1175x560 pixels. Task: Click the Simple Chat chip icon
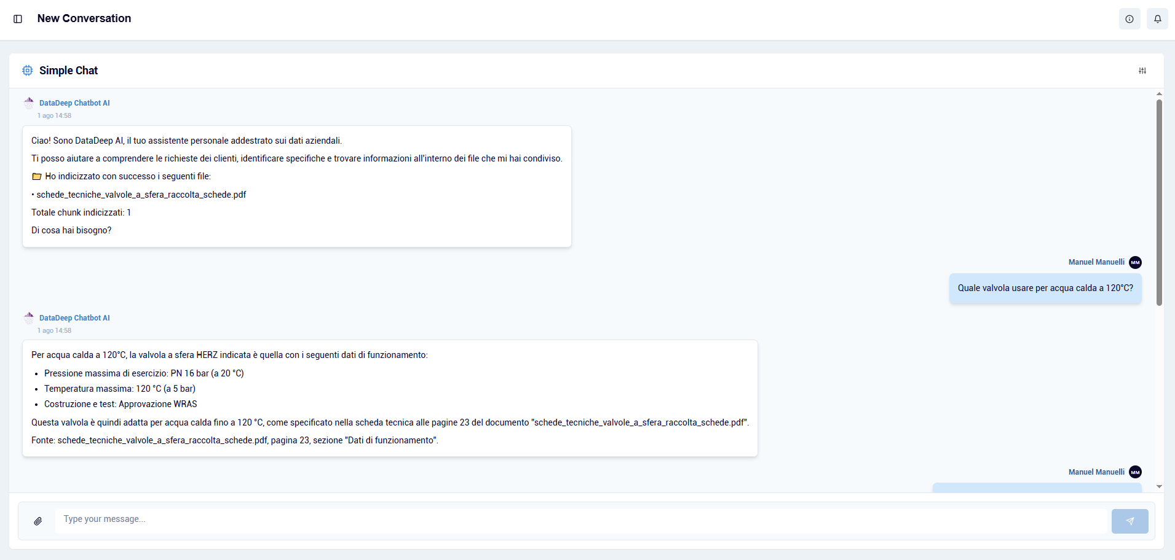[x=28, y=71]
